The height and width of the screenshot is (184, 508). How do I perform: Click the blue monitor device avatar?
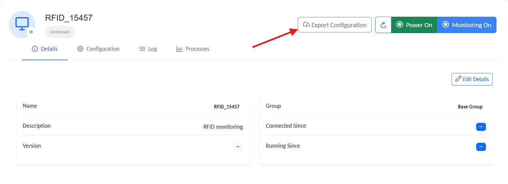tap(22, 24)
